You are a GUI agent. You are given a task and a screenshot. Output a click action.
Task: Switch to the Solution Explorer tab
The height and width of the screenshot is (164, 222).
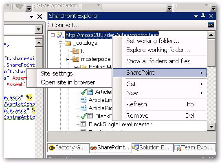point(152,148)
